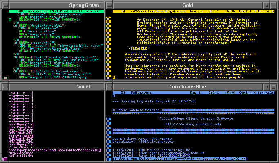279x163 pixels.
Task: Open the Violet window menu button
Action: point(6,87)
